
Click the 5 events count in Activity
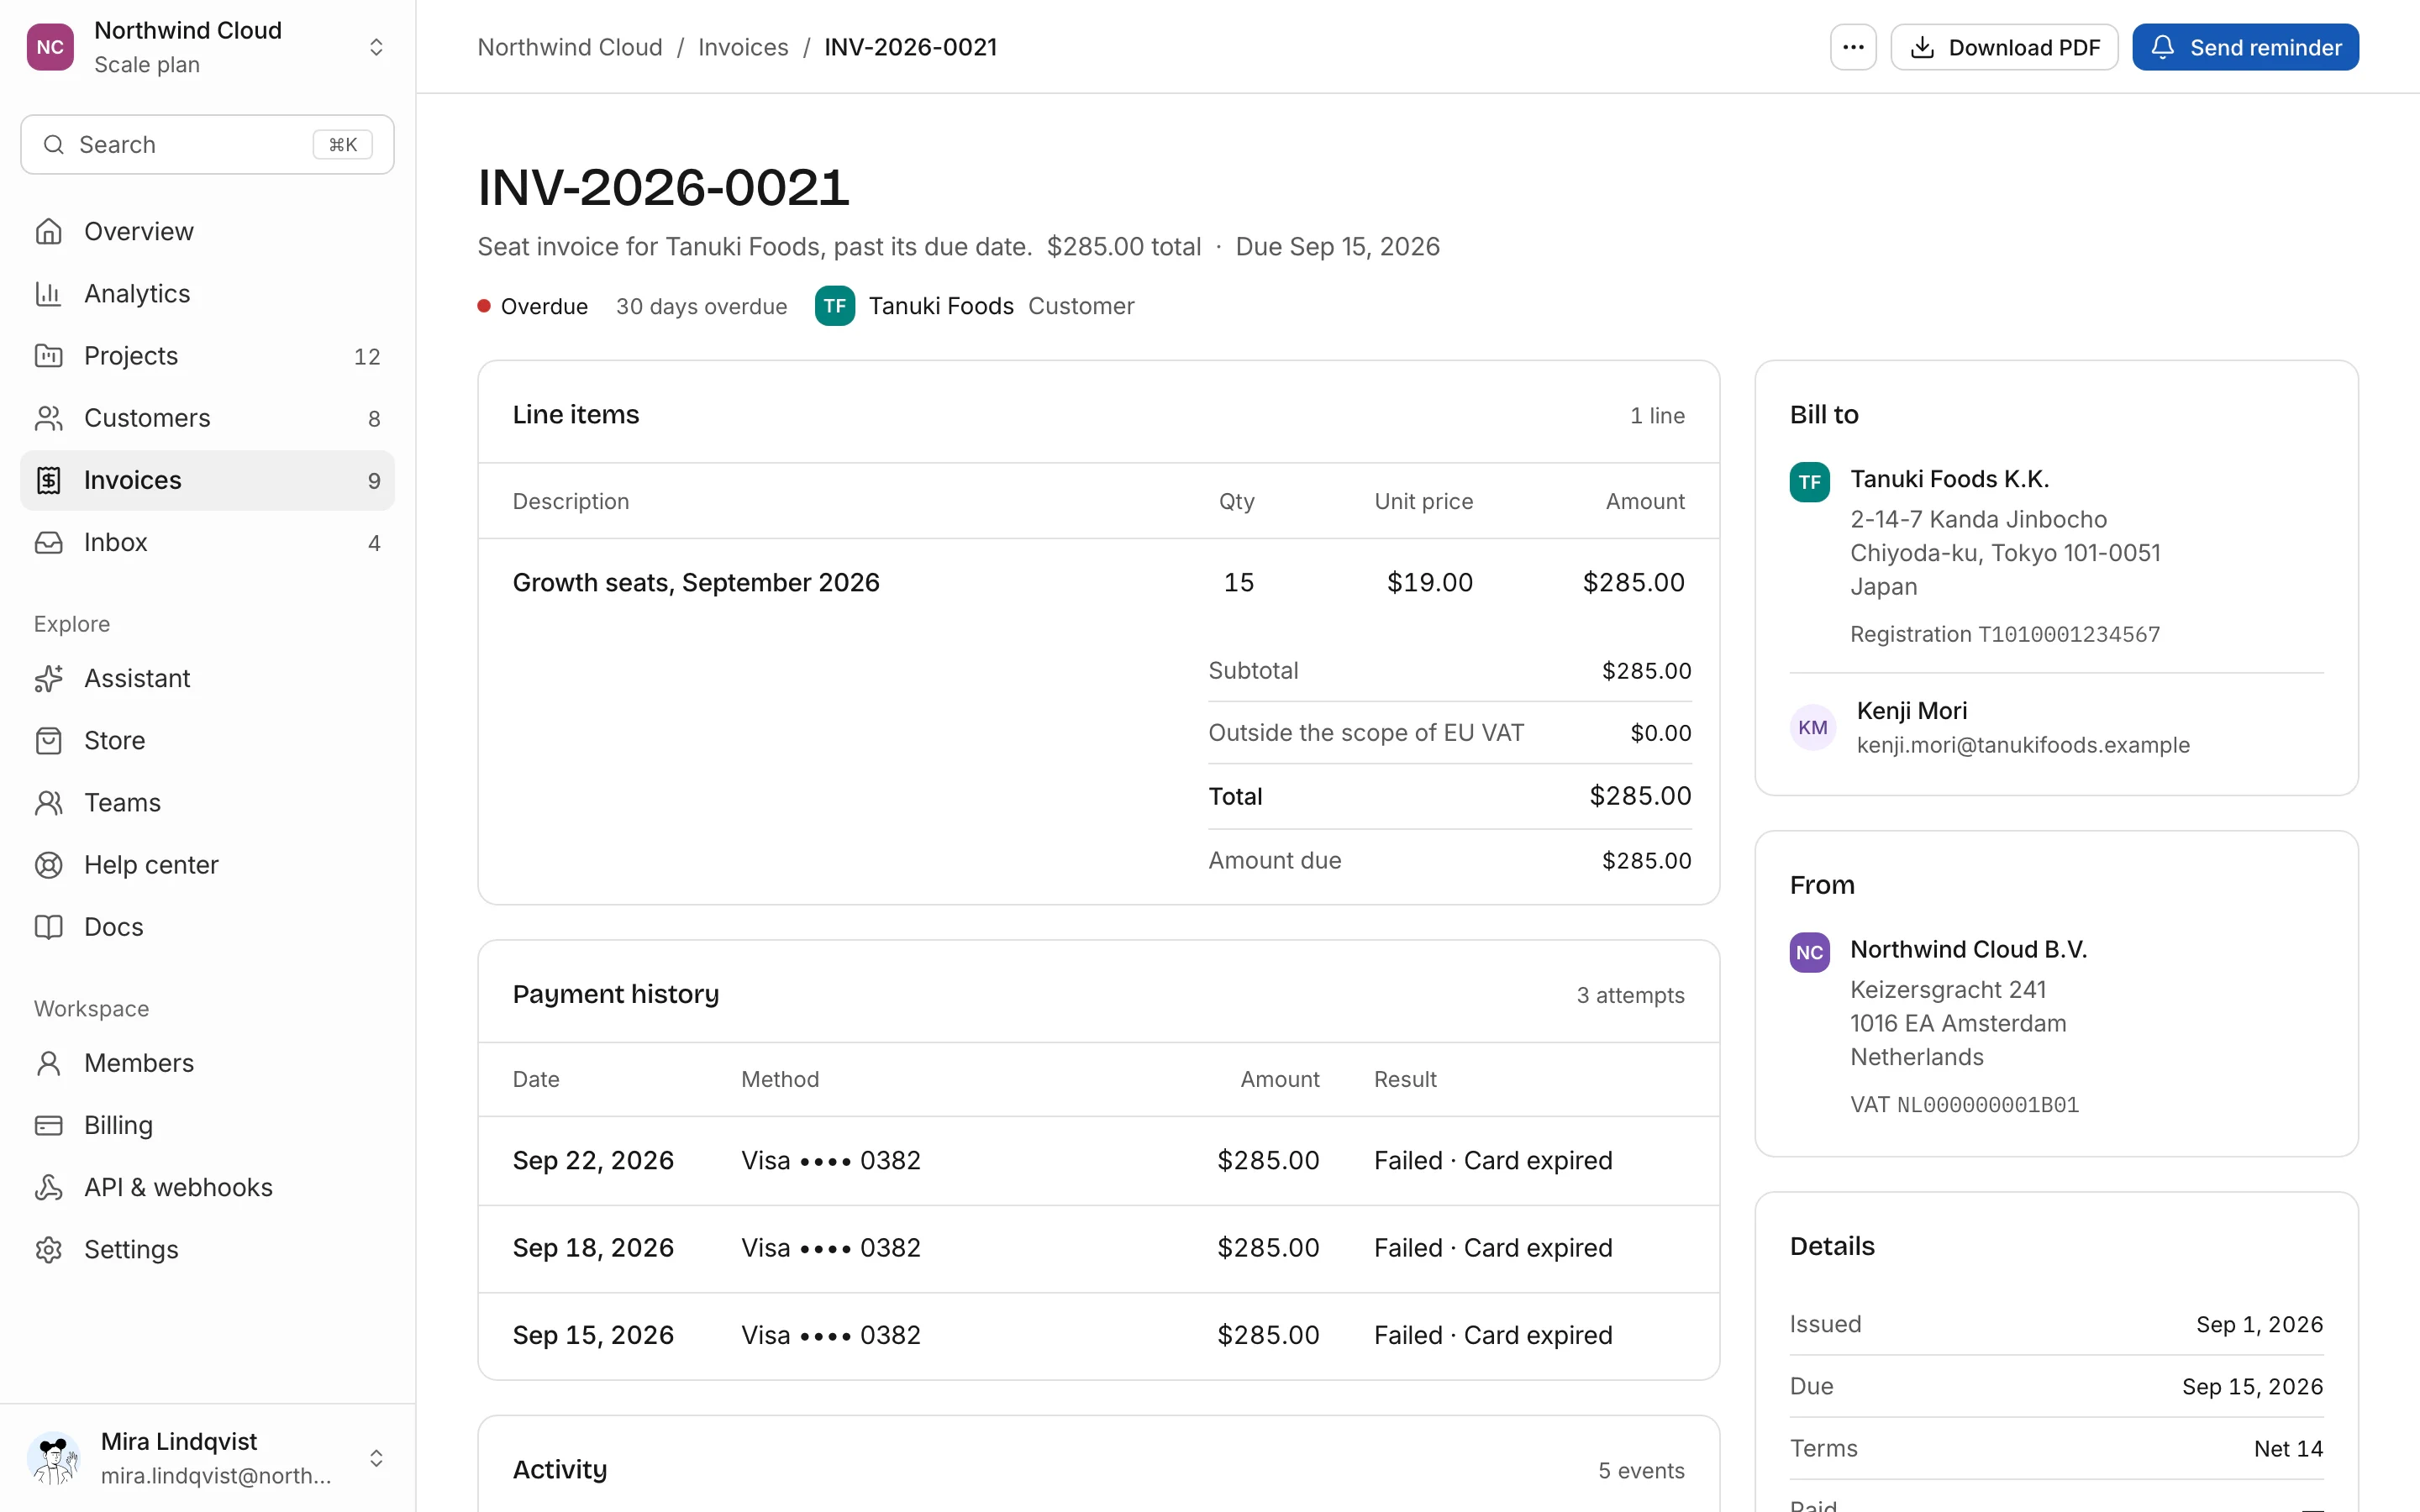pyautogui.click(x=1640, y=1470)
